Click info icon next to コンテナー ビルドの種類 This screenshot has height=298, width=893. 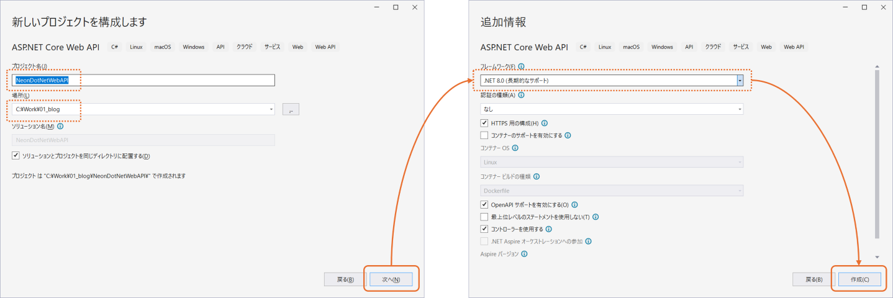click(x=537, y=176)
